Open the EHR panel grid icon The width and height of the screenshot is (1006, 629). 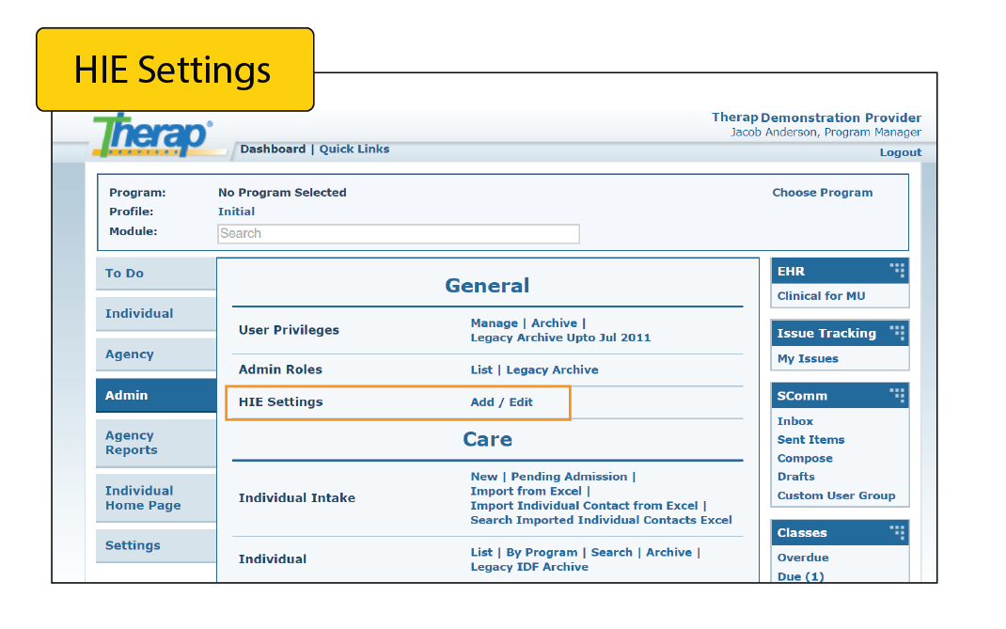point(897,270)
